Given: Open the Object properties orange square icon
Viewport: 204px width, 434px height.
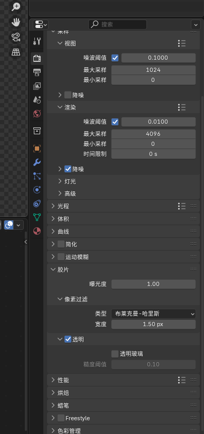Looking at the screenshot, I should pos(37,149).
